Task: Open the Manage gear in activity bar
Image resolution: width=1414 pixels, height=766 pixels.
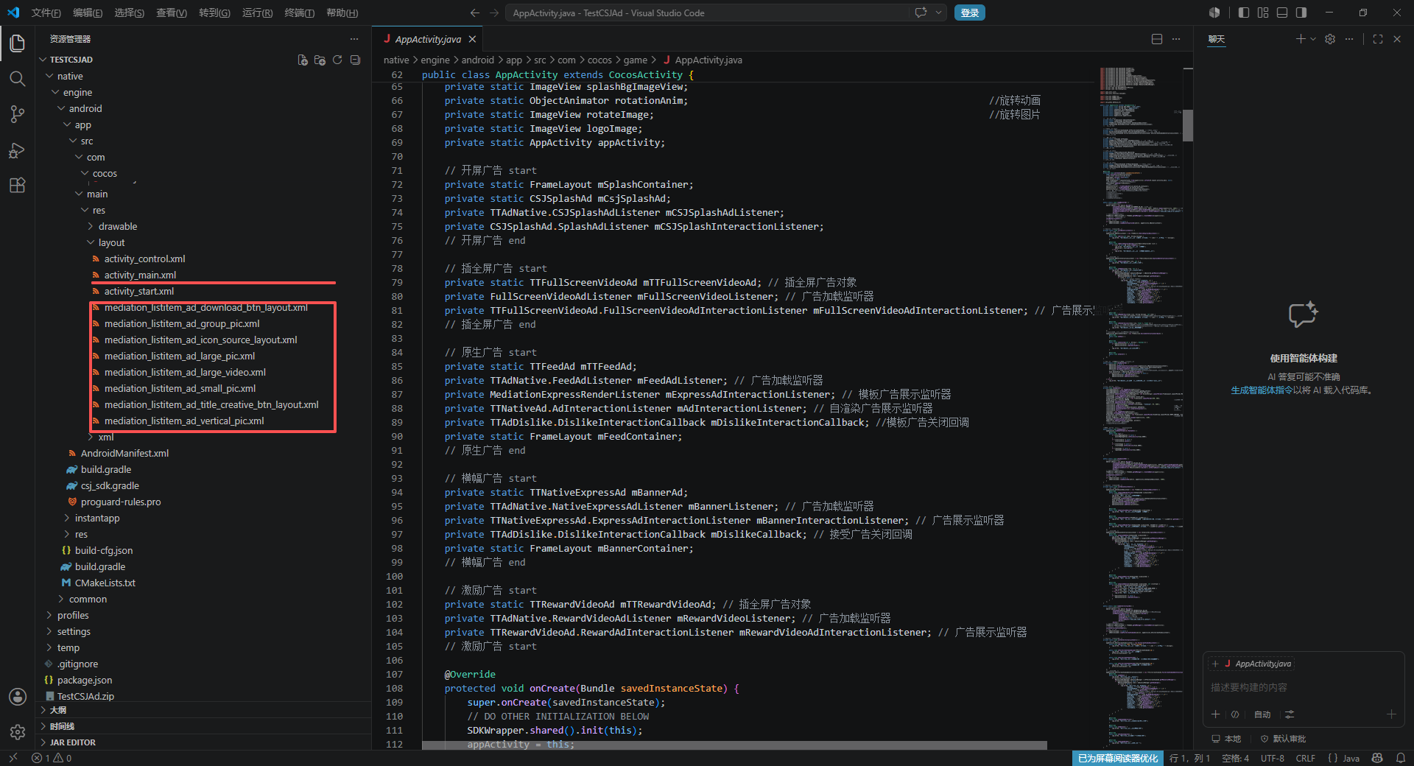Action: pos(18,732)
